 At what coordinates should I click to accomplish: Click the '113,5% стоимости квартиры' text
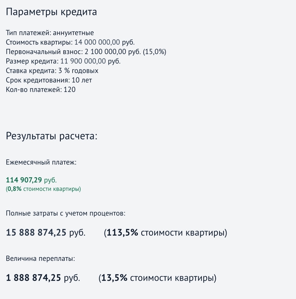coord(165,233)
